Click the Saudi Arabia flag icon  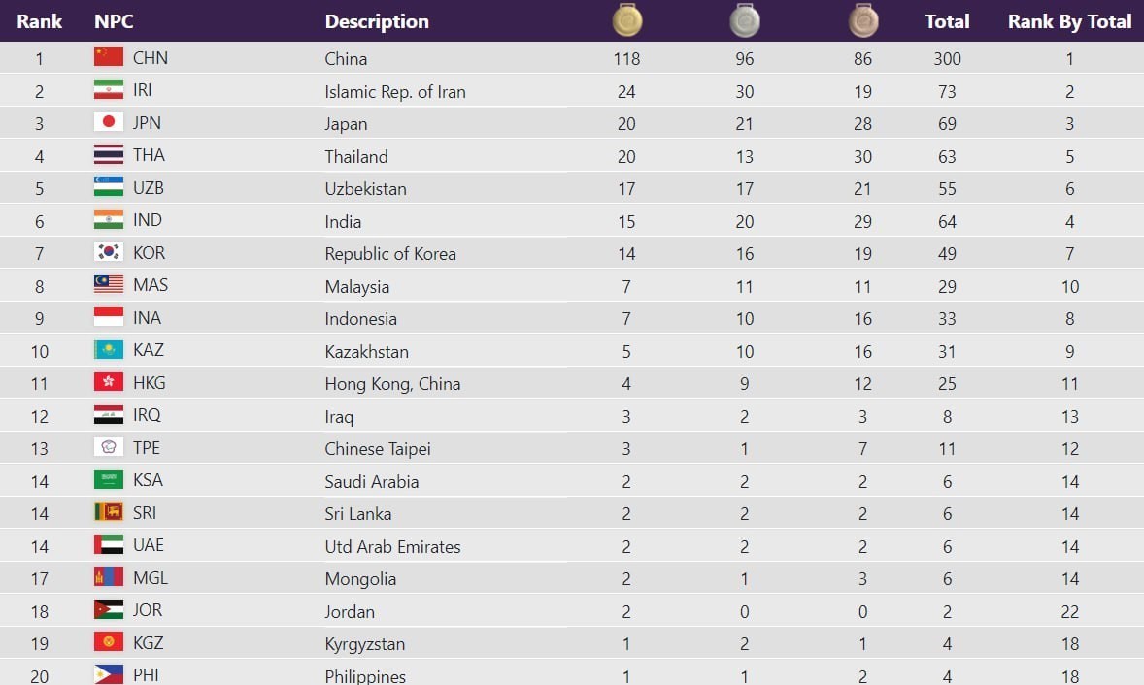pos(109,479)
